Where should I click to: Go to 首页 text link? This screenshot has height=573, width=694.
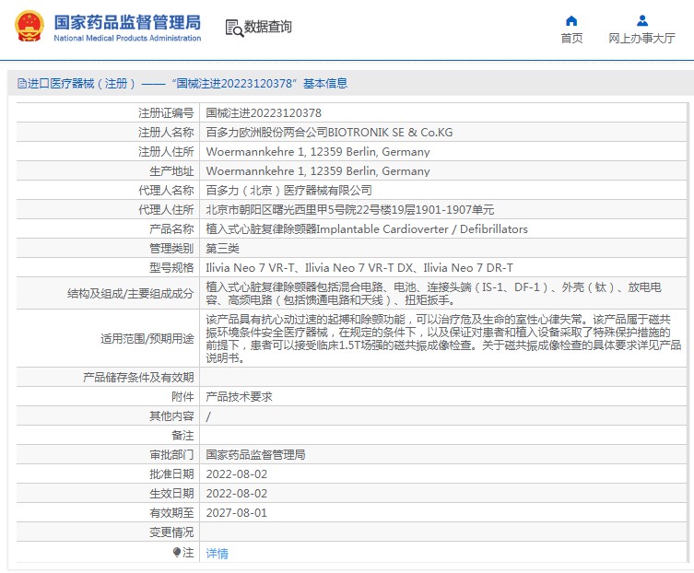(x=571, y=39)
